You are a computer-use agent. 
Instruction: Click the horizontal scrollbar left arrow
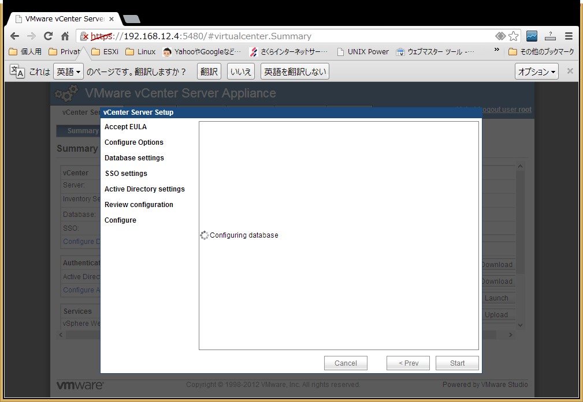click(x=61, y=335)
